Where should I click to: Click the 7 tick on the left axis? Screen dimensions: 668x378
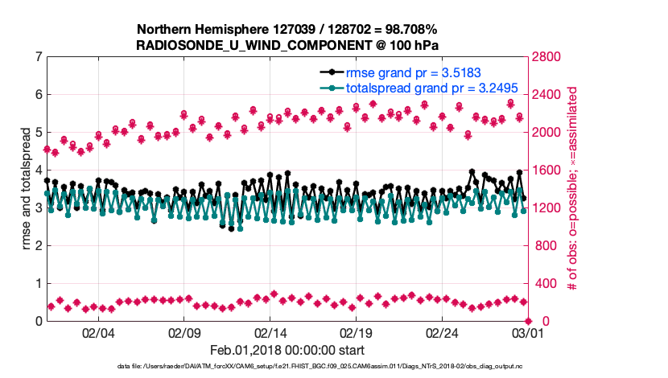39,57
